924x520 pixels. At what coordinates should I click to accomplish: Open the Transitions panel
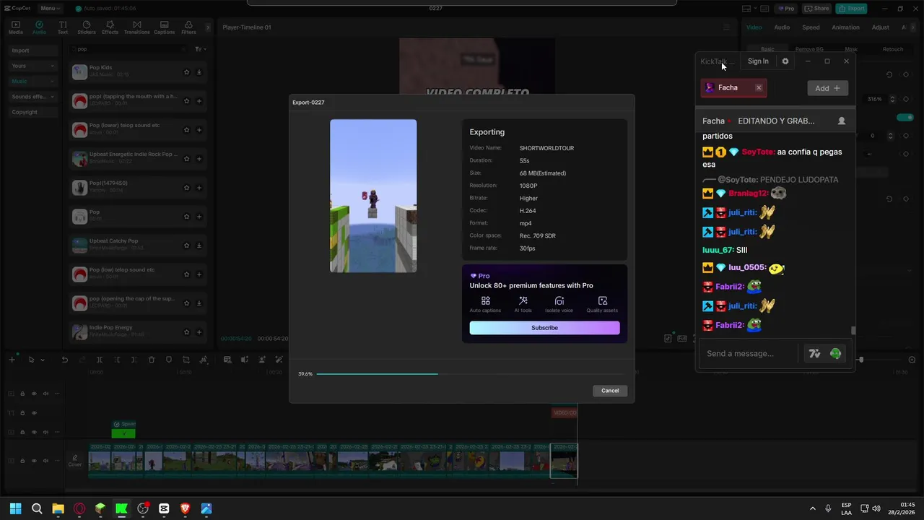coord(136,27)
